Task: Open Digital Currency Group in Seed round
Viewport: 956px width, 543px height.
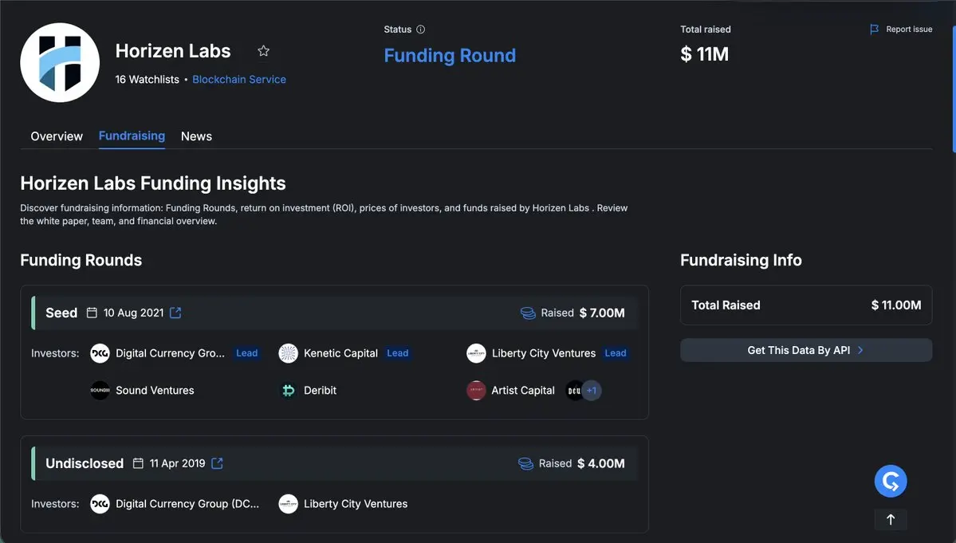Action: (170, 353)
